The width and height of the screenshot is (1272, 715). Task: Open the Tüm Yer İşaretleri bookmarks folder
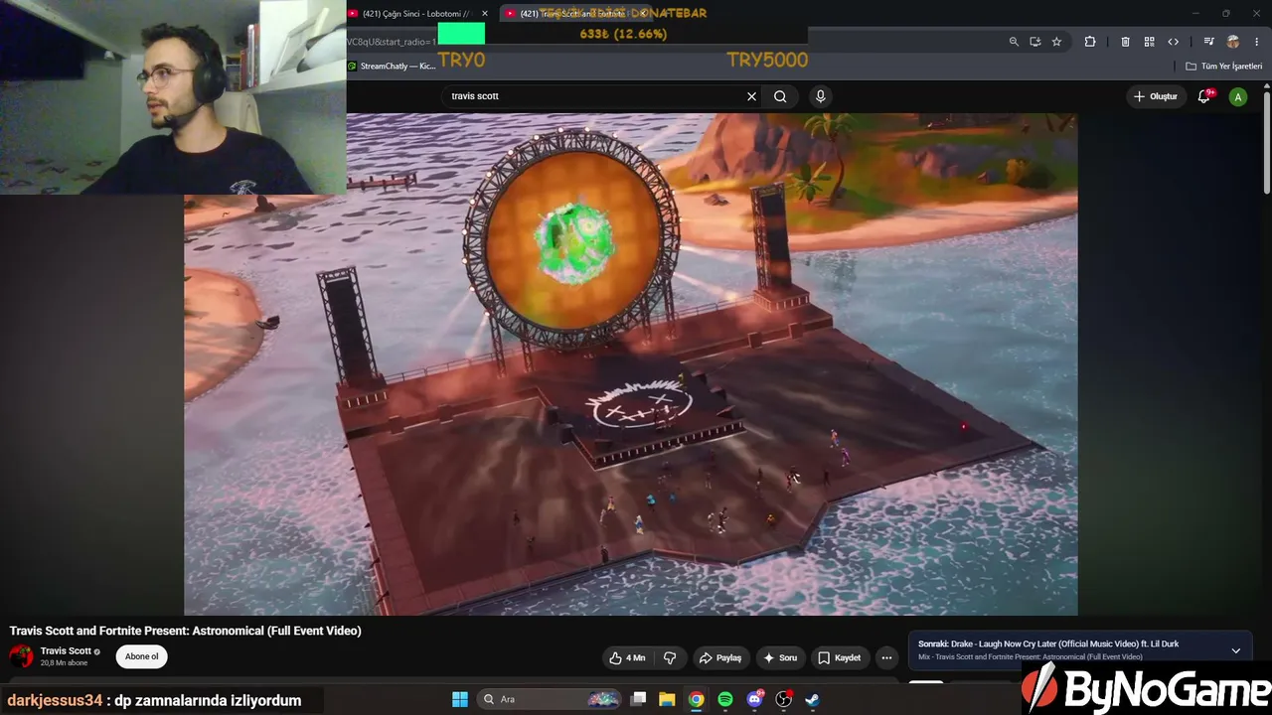(1224, 67)
